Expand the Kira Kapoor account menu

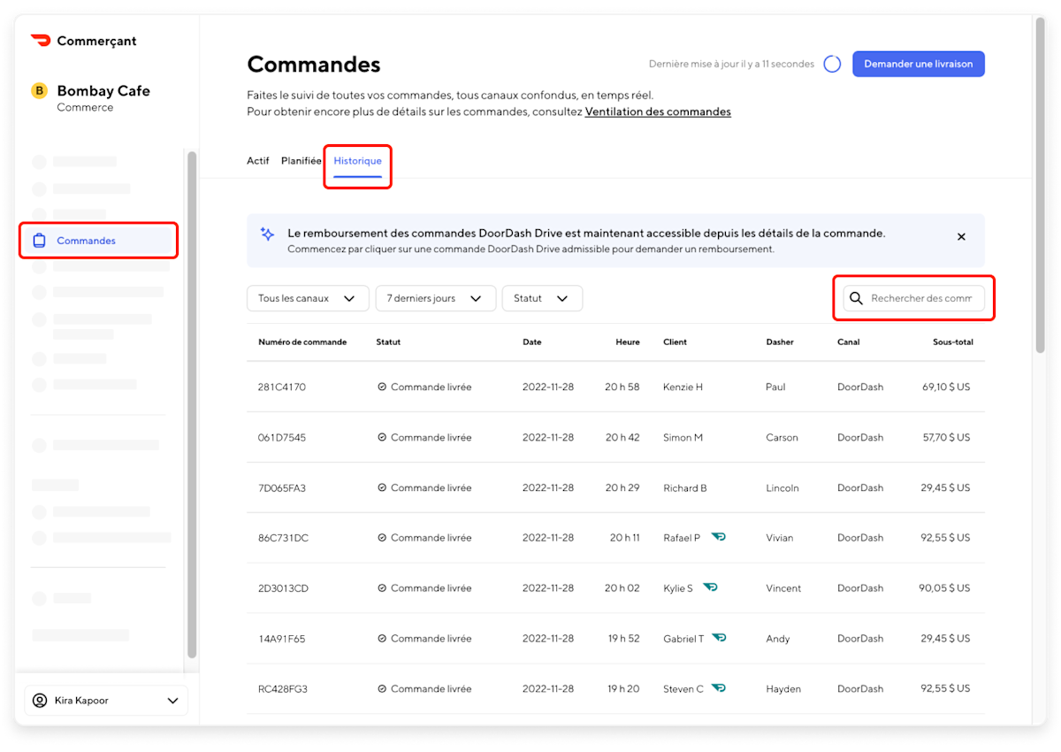coord(106,701)
